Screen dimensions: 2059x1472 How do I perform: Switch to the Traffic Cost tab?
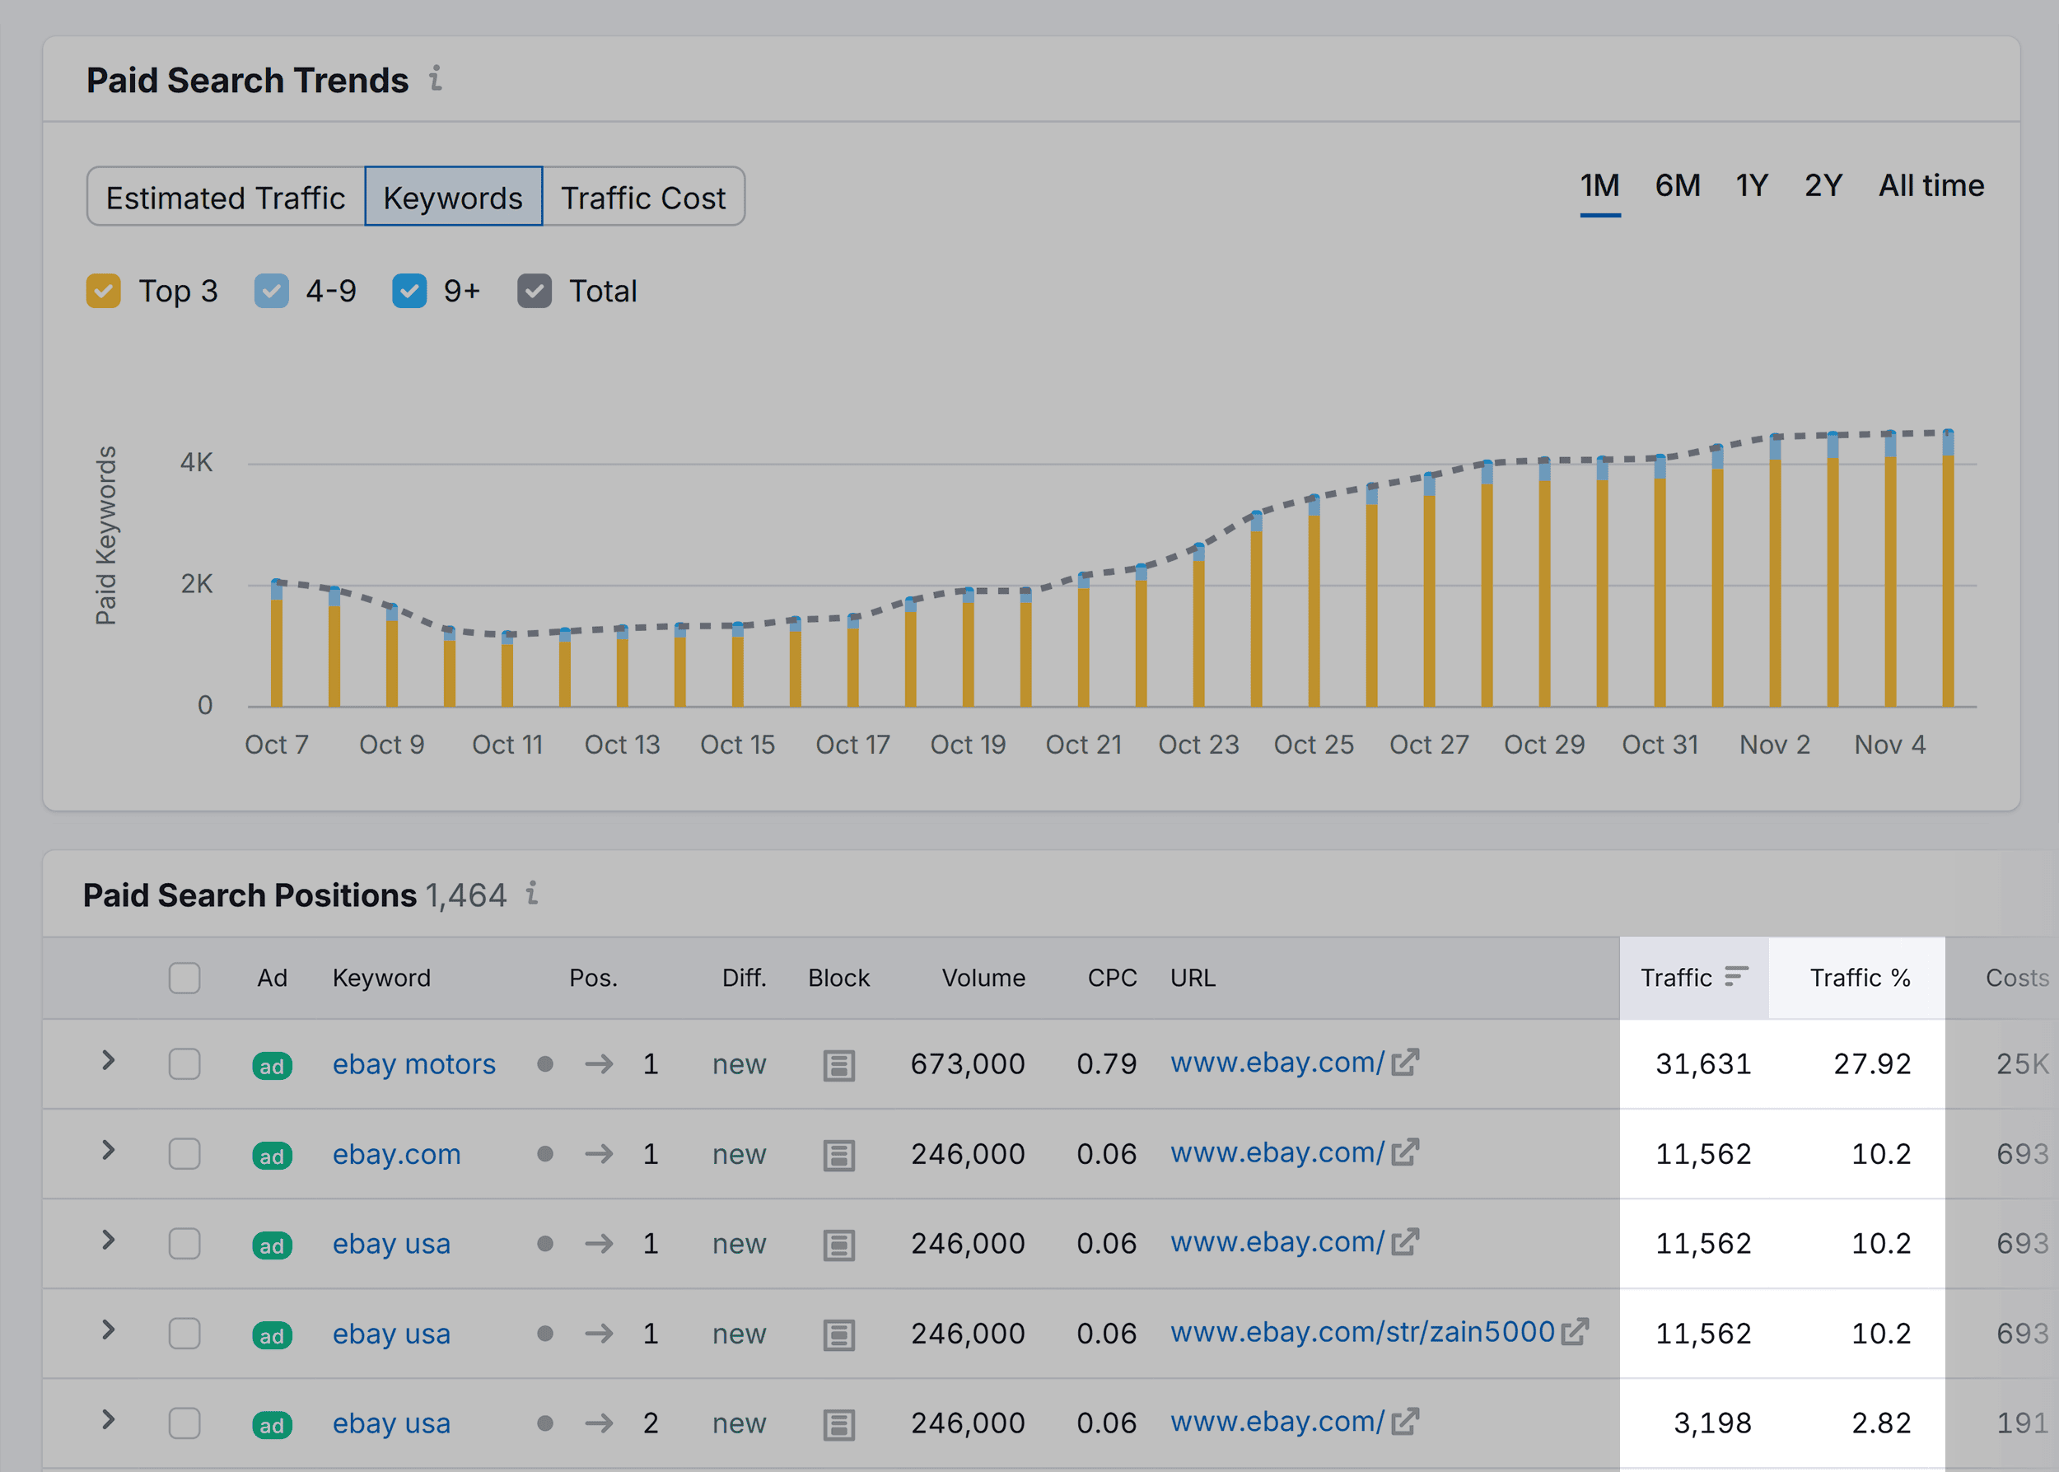[x=642, y=197]
